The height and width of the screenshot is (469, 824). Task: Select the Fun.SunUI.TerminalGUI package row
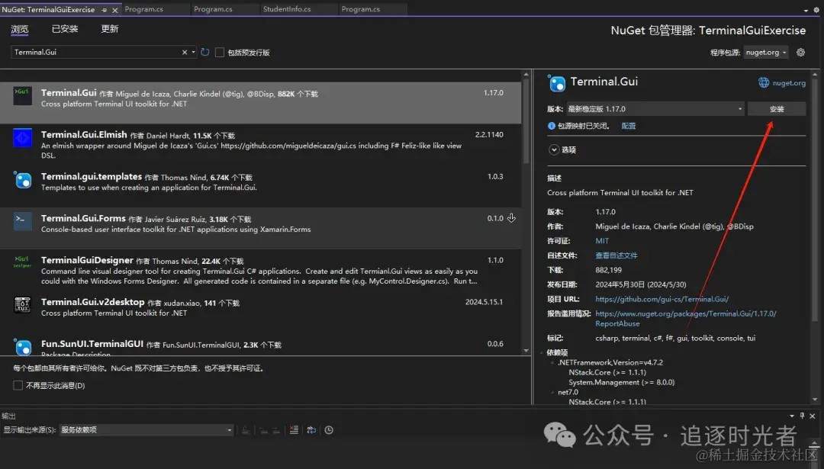pyautogui.click(x=261, y=345)
